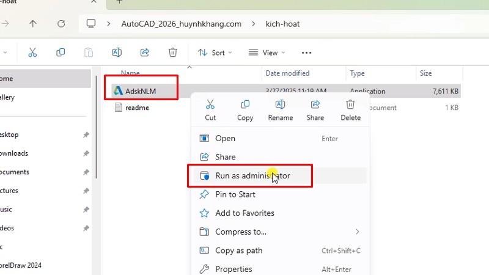Choose Copy as path
The height and width of the screenshot is (275, 489).
[238, 251]
